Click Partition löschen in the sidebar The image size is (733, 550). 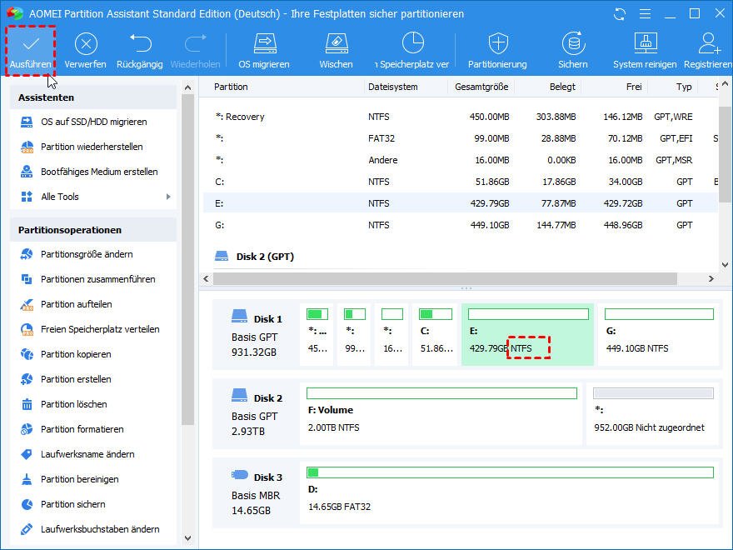coord(76,404)
